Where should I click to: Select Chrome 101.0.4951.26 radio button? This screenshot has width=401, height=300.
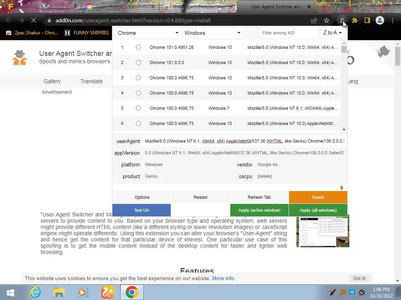tap(138, 47)
